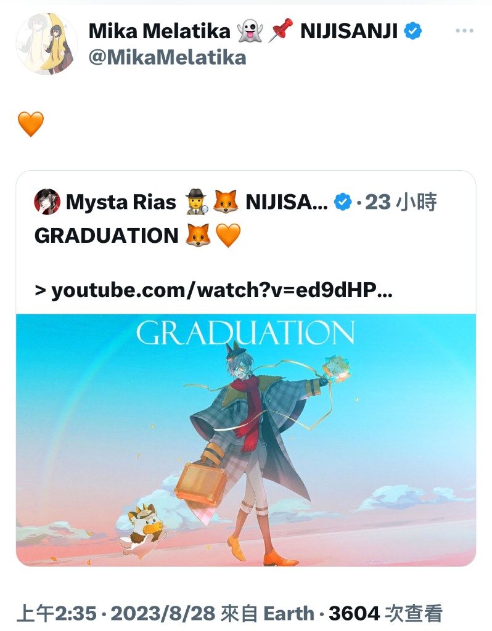Click the 3604 次查看 view count

click(385, 614)
